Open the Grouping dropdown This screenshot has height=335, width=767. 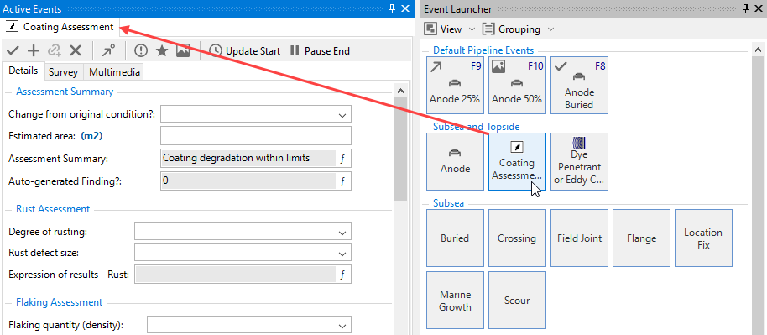point(519,29)
